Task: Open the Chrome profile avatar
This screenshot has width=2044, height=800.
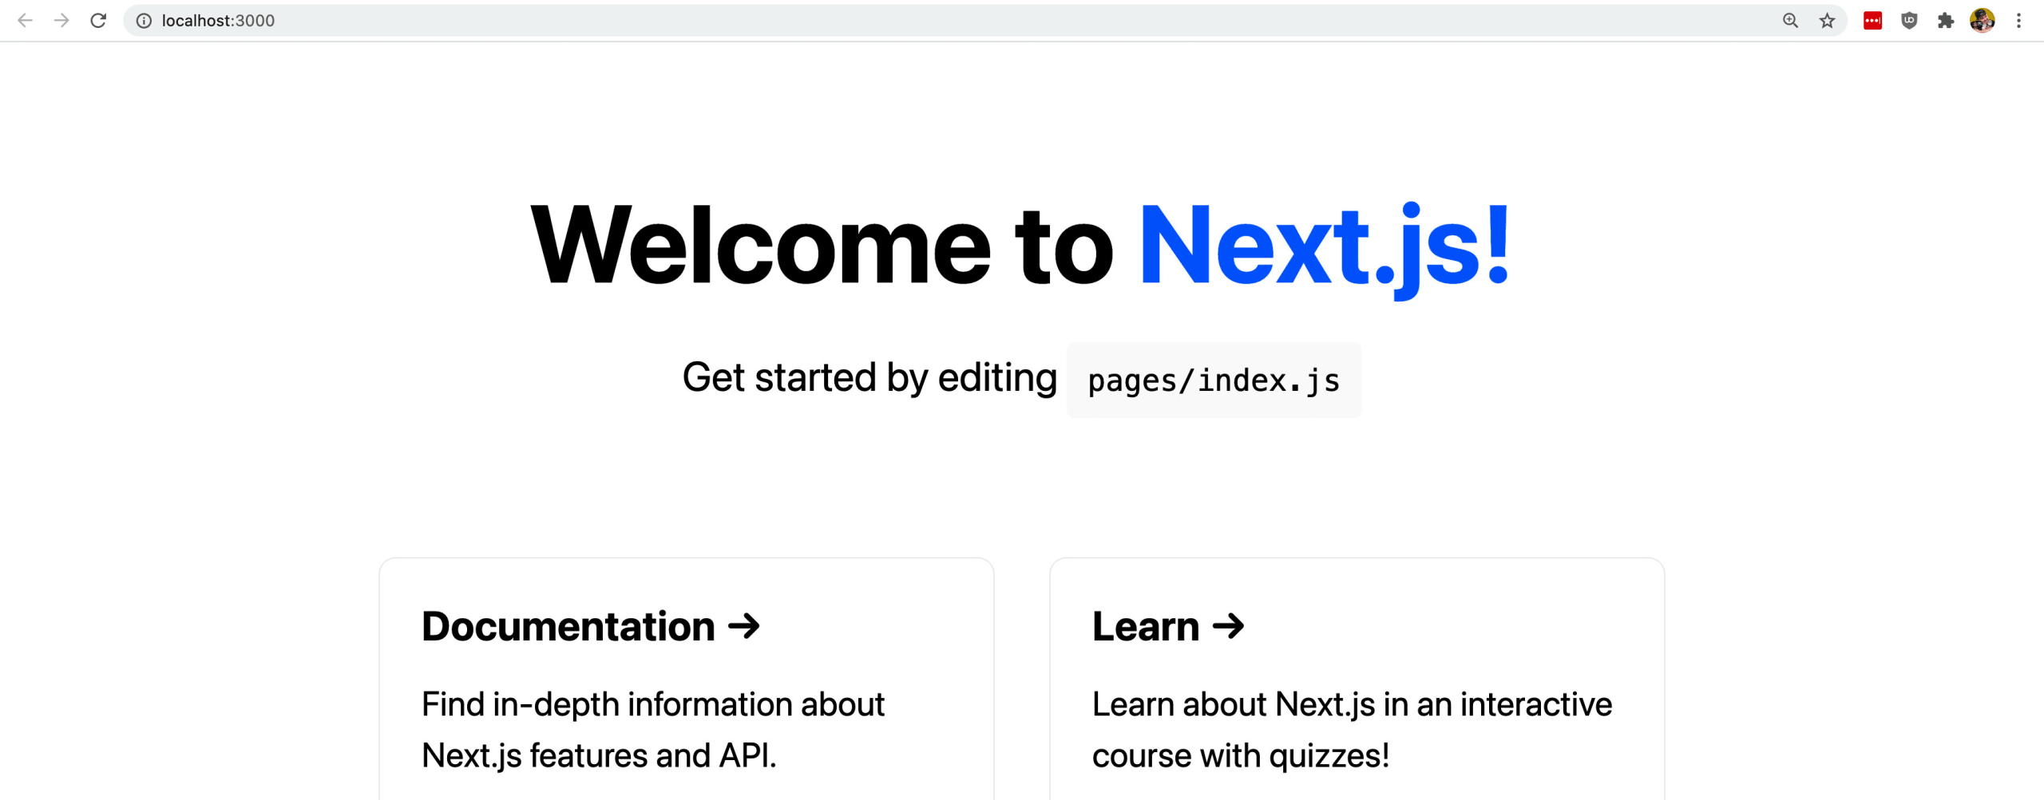Action: 1982,21
